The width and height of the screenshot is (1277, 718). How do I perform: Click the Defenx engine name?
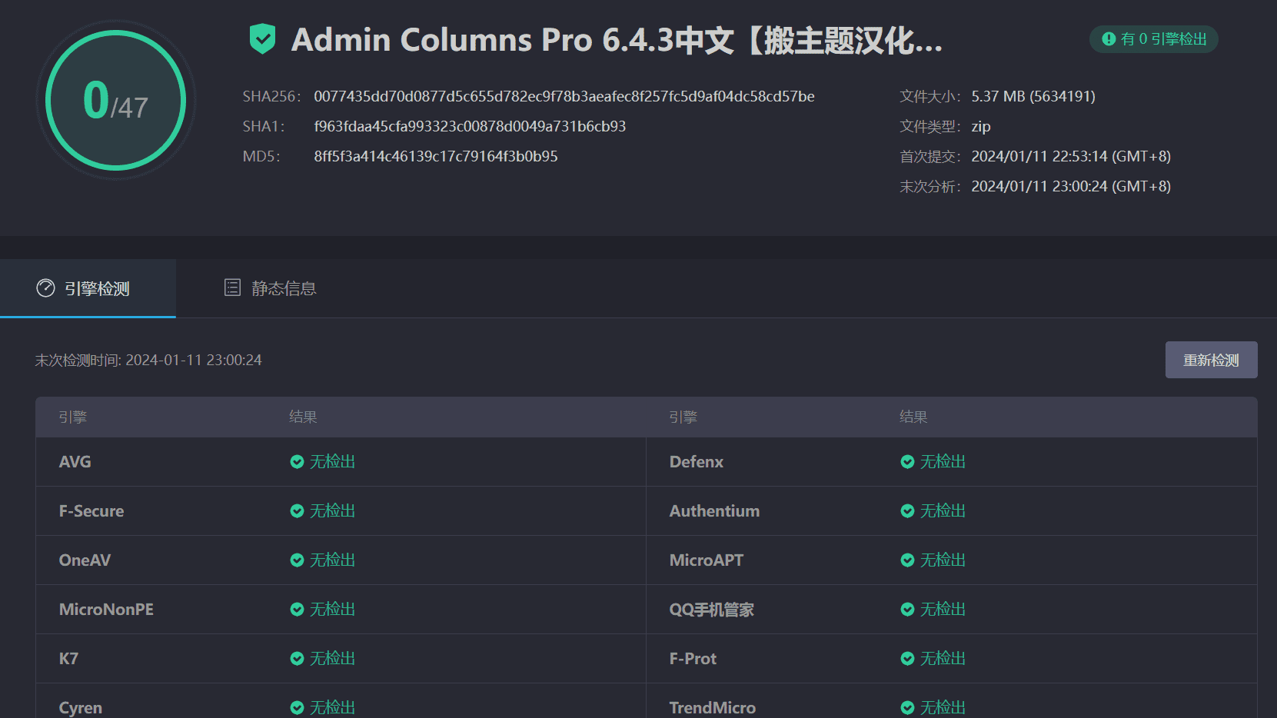pos(697,462)
